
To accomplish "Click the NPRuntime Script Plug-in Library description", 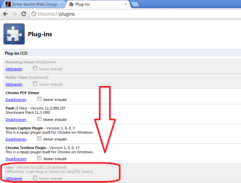I will pos(49,172).
